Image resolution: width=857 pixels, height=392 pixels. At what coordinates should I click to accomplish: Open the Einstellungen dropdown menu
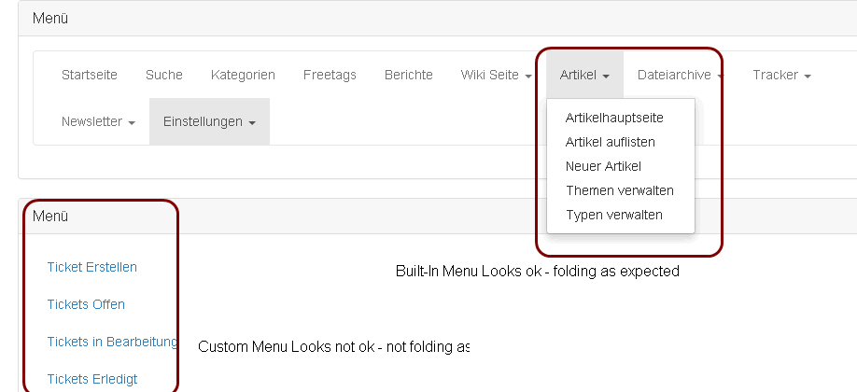pyautogui.click(x=209, y=121)
